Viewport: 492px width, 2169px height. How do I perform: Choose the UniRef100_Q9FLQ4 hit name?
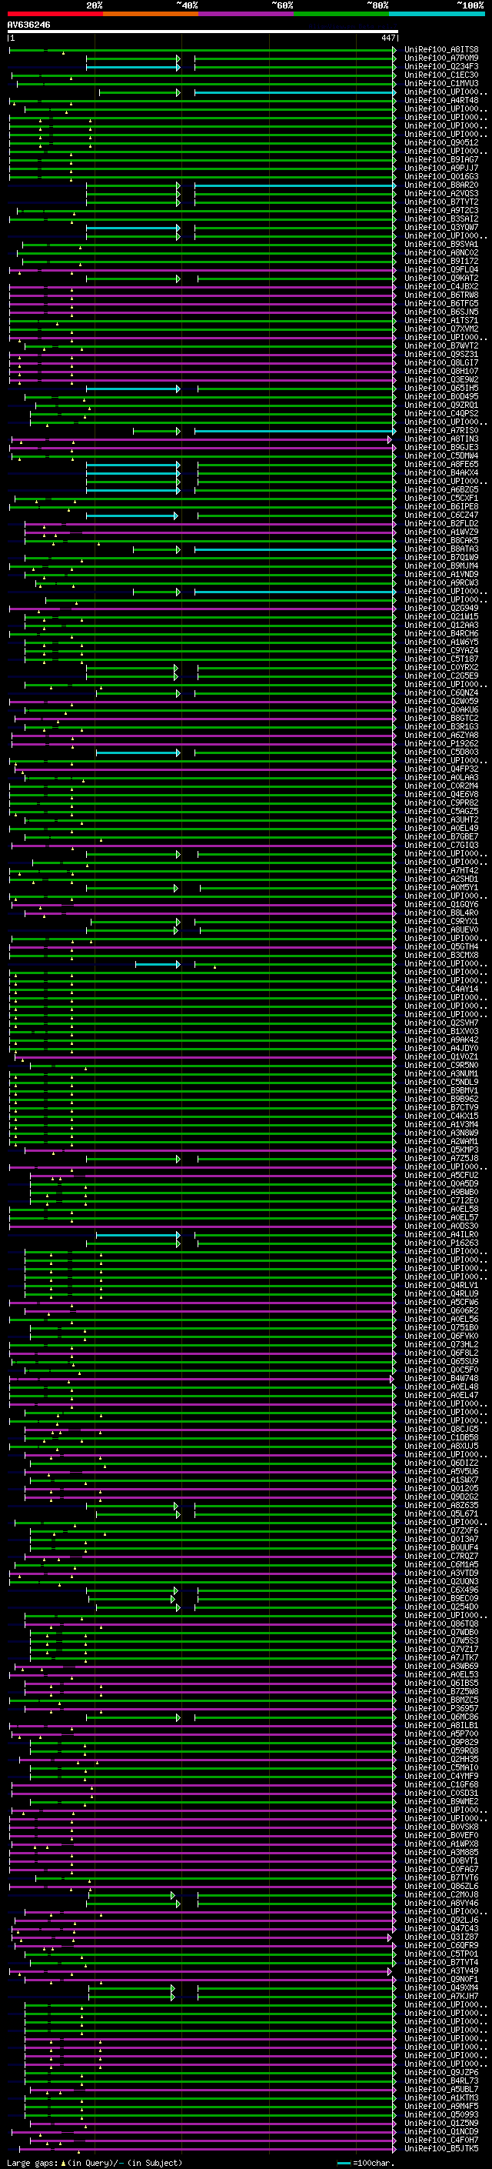(441, 269)
